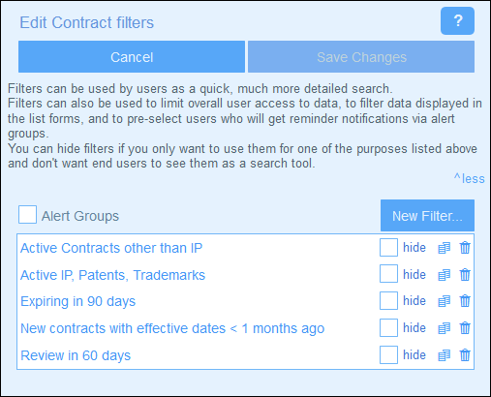The image size is (491, 397).
Task: Enable the Alert Groups checkbox
Action: coord(27,215)
